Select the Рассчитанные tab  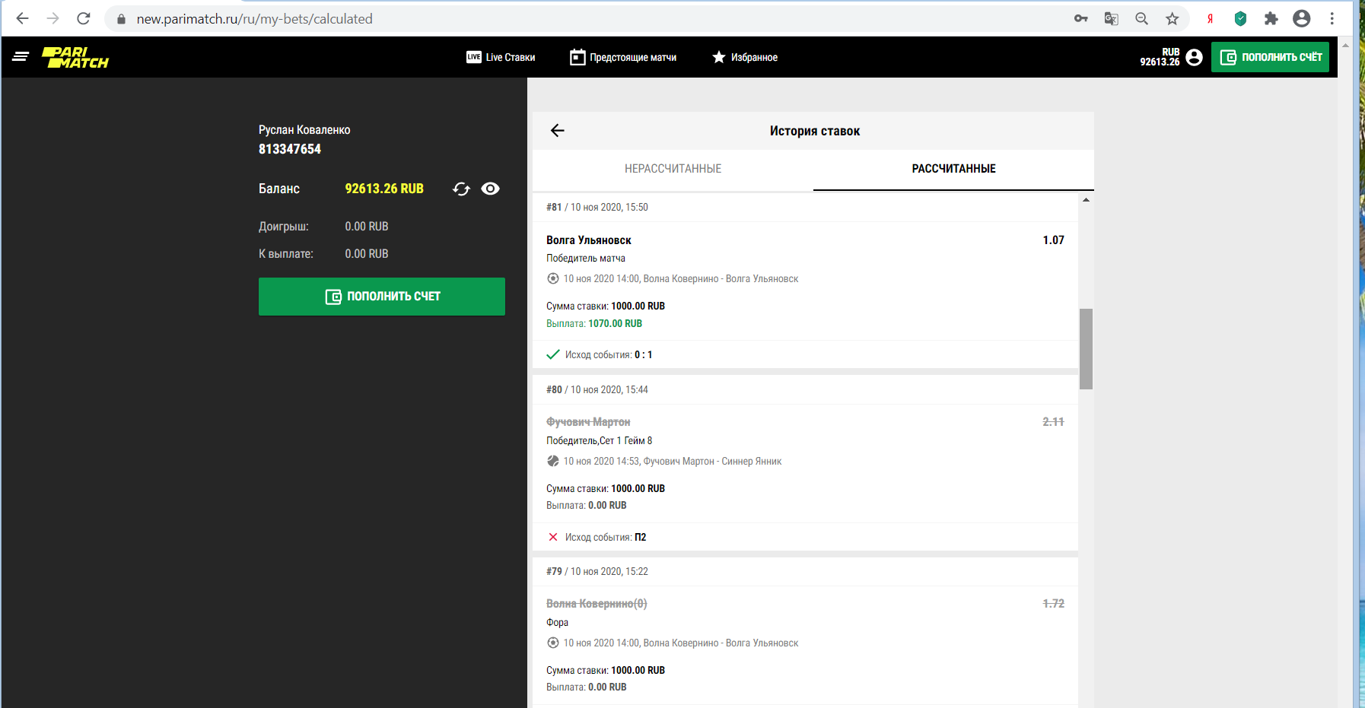pyautogui.click(x=953, y=169)
